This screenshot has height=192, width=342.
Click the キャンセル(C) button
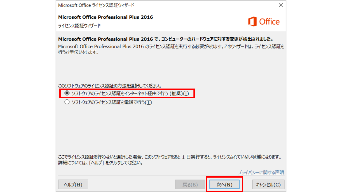tap(268, 185)
